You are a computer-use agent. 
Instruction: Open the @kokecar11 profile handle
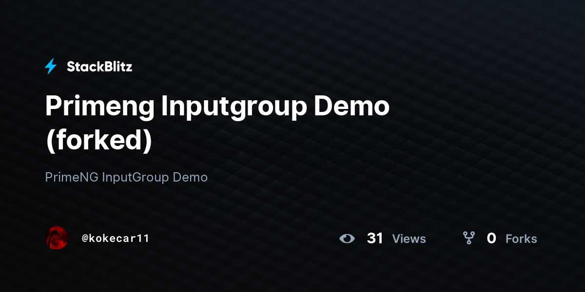[x=116, y=238]
